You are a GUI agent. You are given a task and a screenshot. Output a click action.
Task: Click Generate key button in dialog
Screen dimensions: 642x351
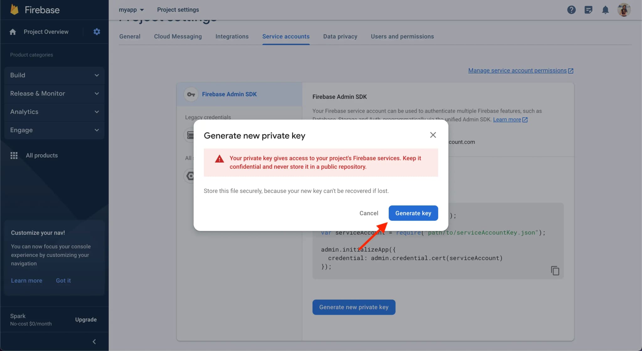tap(413, 213)
